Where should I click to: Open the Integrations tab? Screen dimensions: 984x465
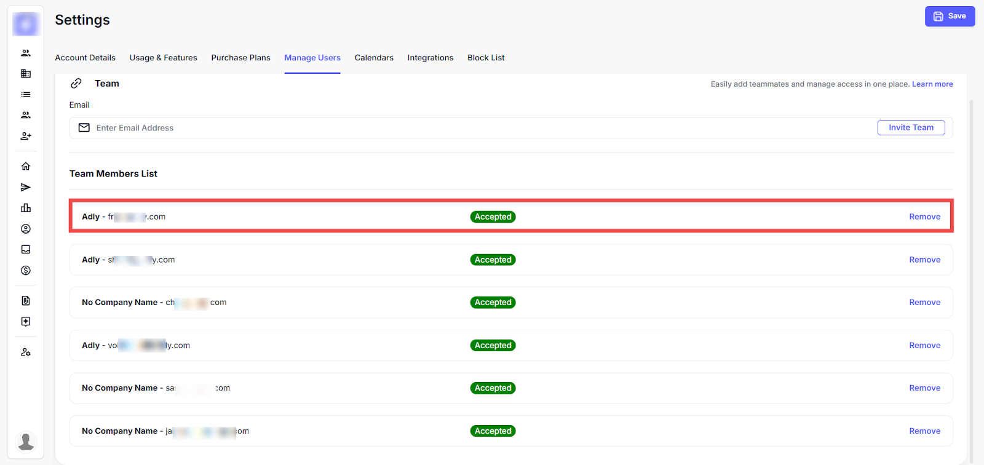[430, 58]
